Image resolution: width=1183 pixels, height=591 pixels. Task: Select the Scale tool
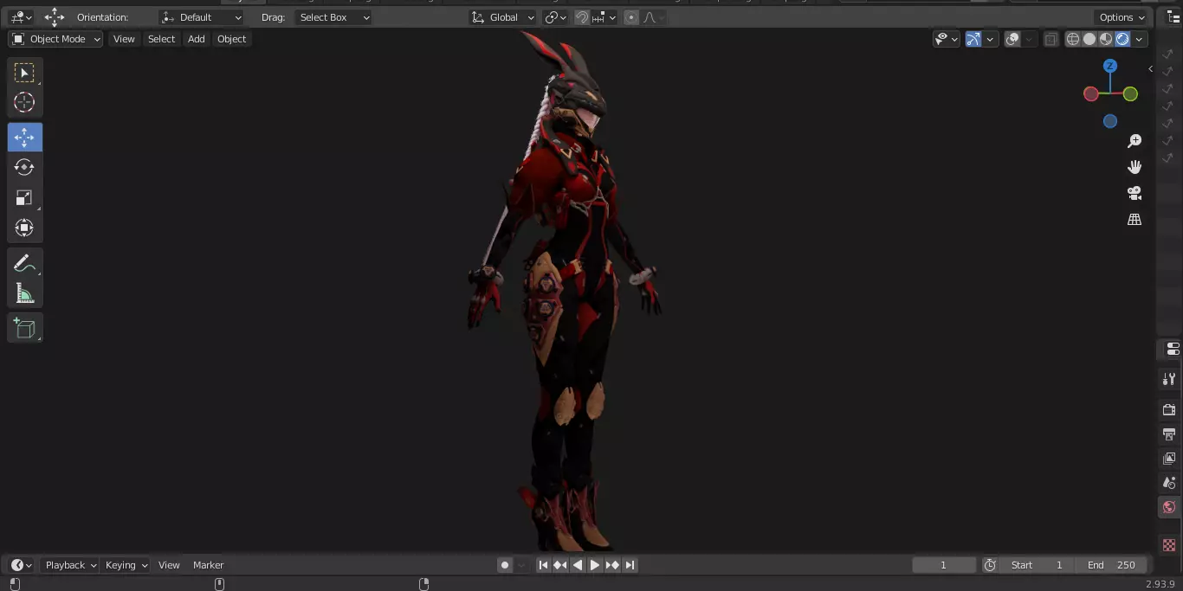tap(24, 198)
